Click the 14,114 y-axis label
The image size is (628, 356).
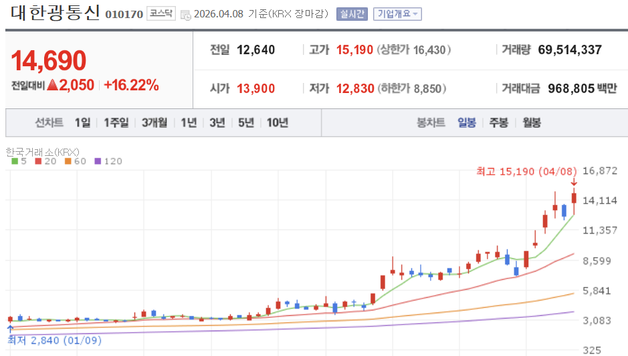599,201
